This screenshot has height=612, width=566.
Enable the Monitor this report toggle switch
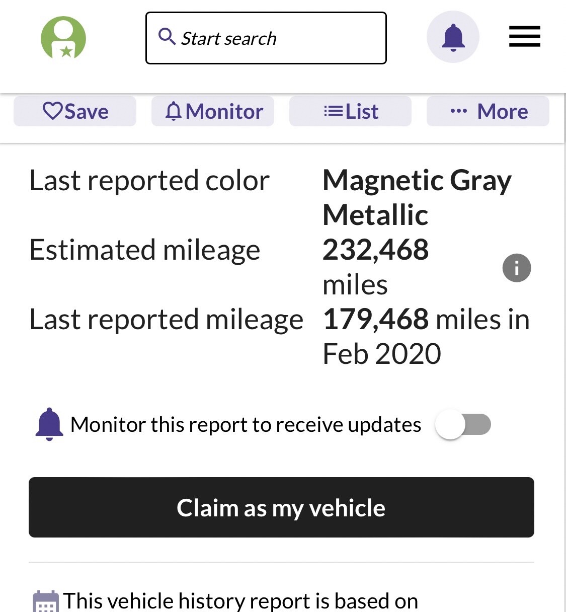click(x=463, y=424)
